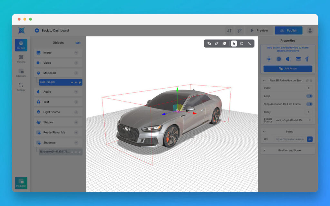Click the undo arrow in viewport toolbar
Screen dimensions: 330x206
pyautogui.click(x=209, y=43)
